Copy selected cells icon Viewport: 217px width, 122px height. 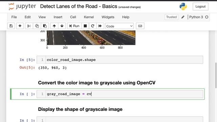pyautogui.click(x=37, y=26)
